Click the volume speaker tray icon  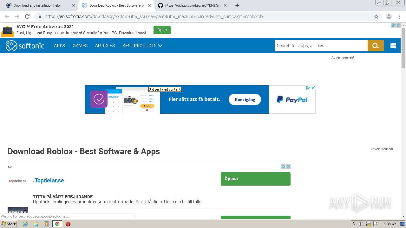coord(361,224)
